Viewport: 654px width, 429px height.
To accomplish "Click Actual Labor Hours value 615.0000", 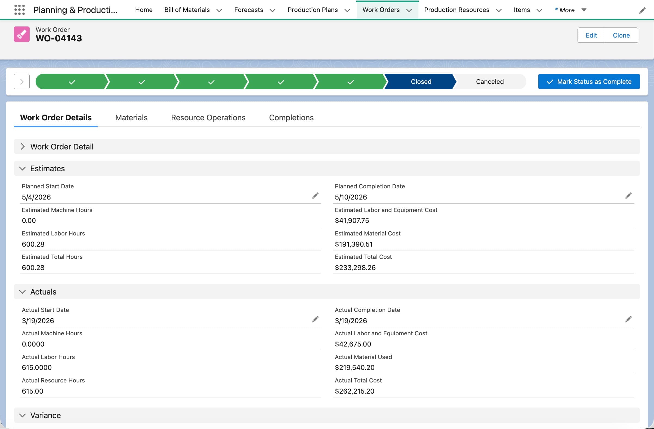I will (36, 367).
